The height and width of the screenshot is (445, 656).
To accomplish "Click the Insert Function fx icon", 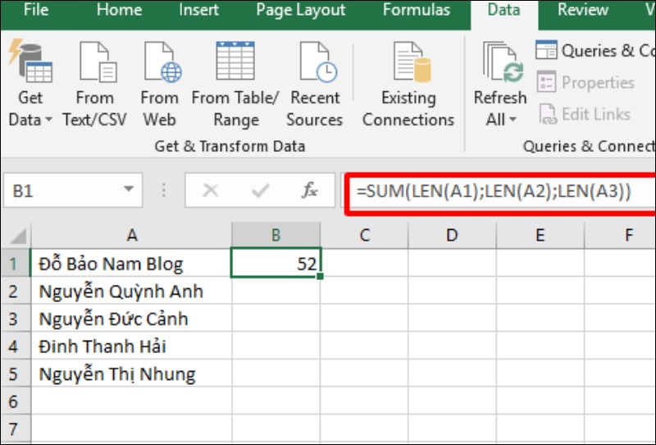I will (309, 190).
